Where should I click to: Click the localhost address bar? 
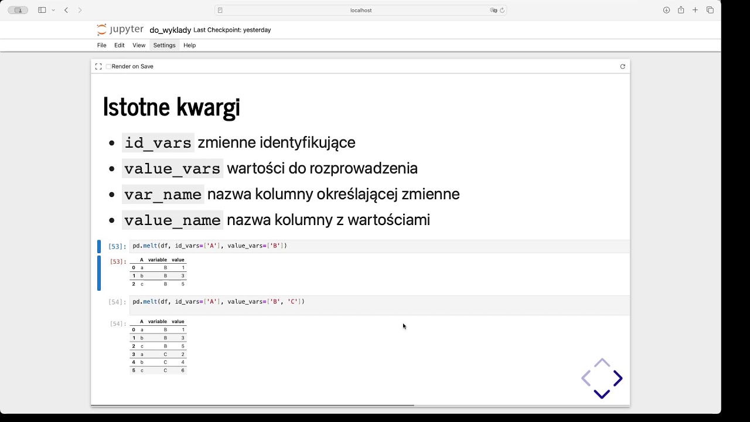[x=360, y=10]
